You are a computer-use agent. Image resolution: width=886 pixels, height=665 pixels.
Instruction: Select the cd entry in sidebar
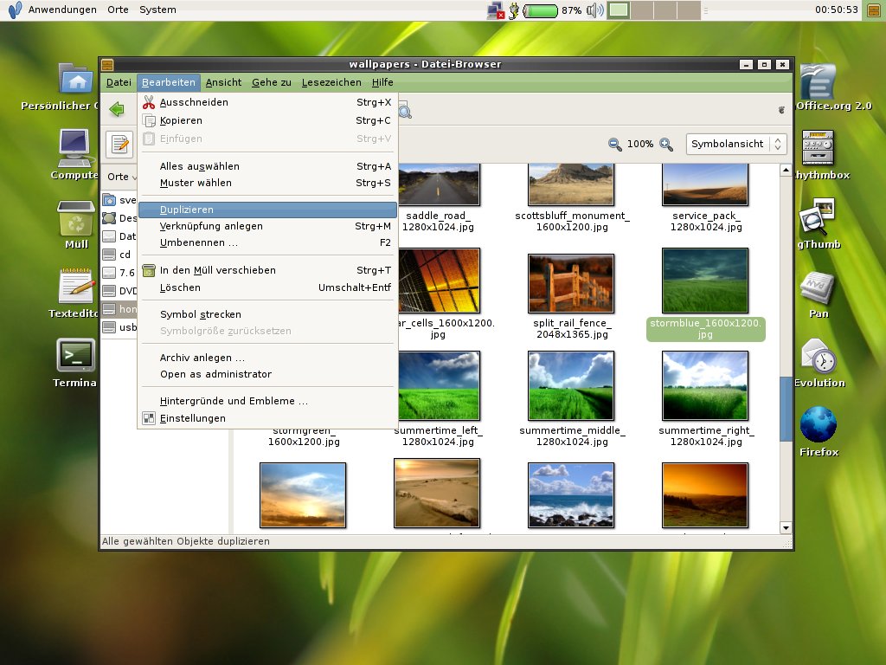tap(119, 255)
